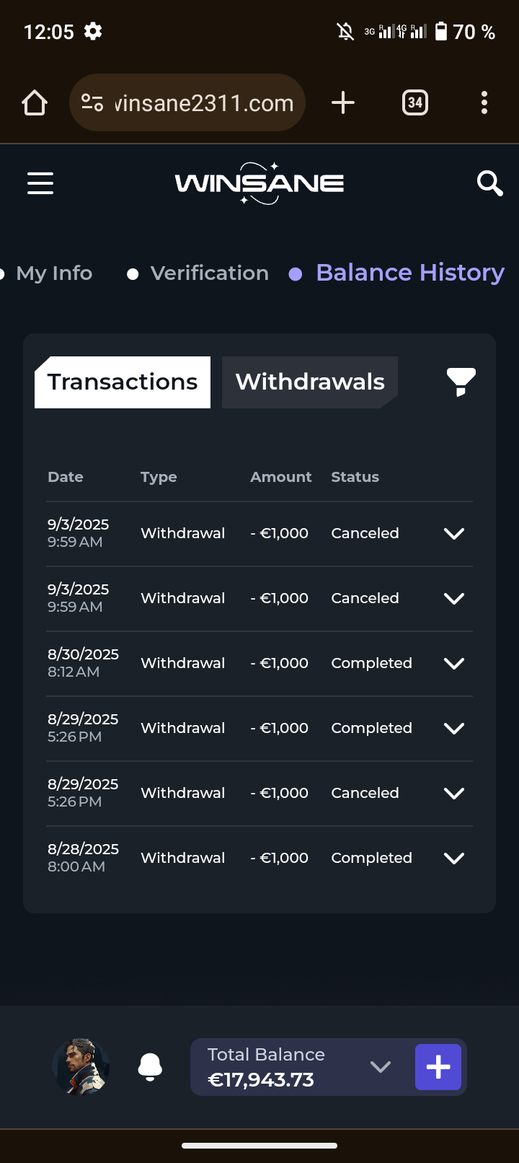Viewport: 519px width, 1163px height.
Task: Click the Winsane logo
Action: click(x=259, y=183)
